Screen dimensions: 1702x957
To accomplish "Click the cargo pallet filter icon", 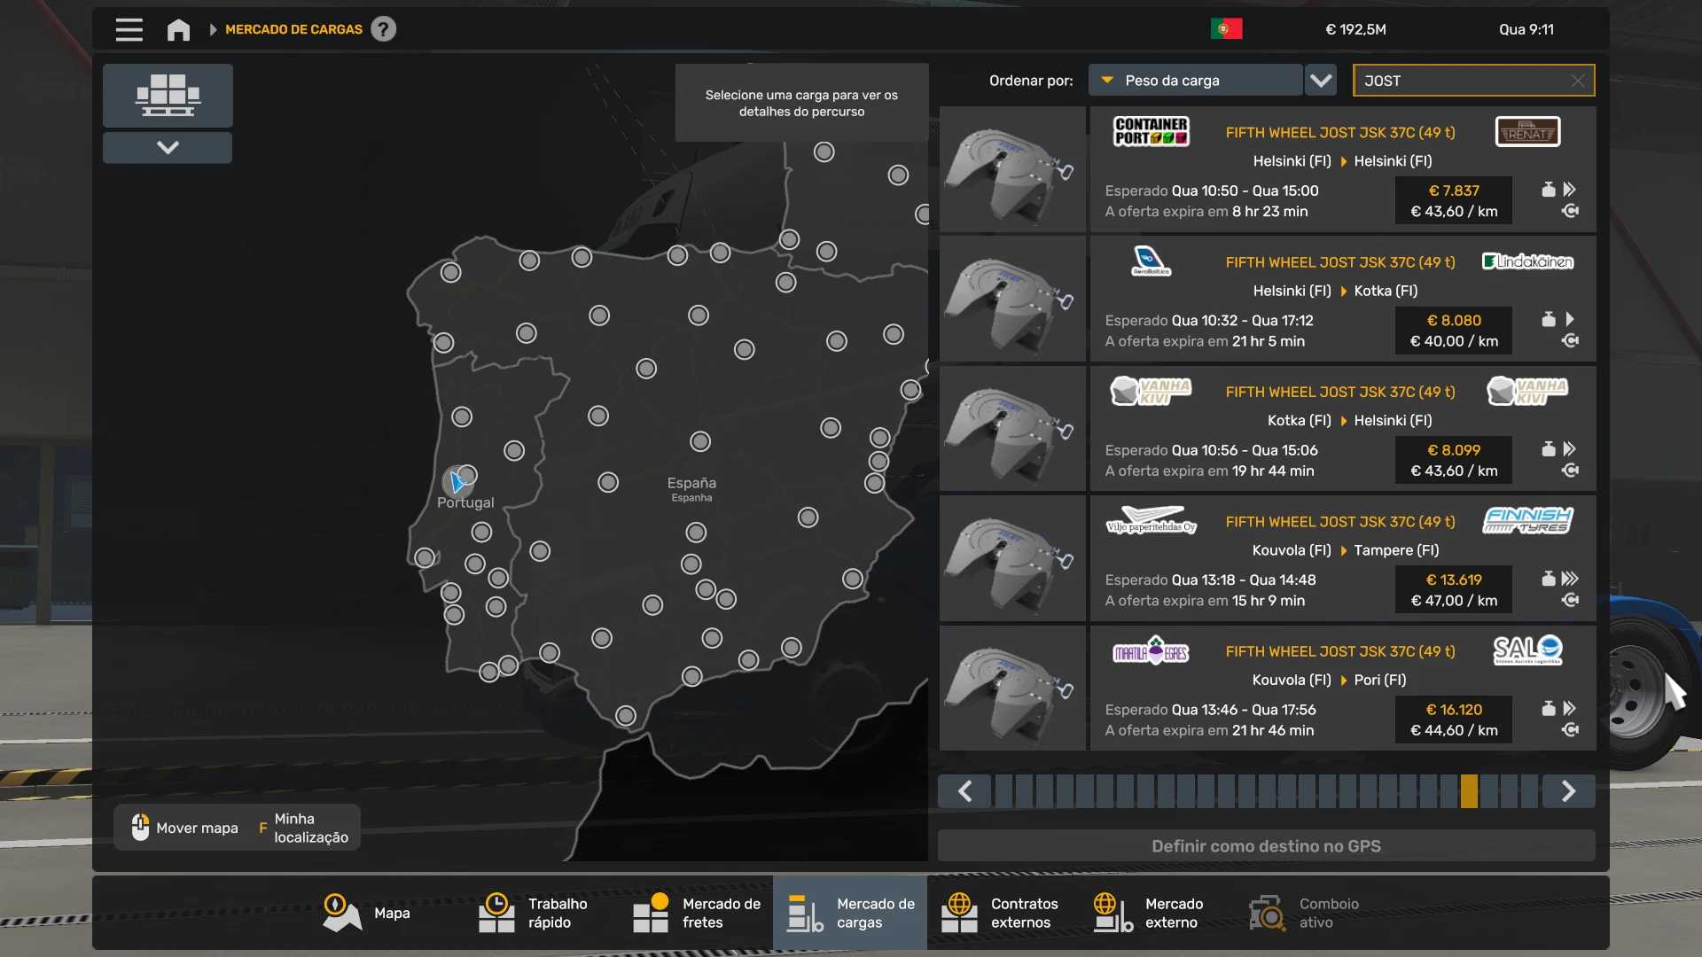I will 168,95.
